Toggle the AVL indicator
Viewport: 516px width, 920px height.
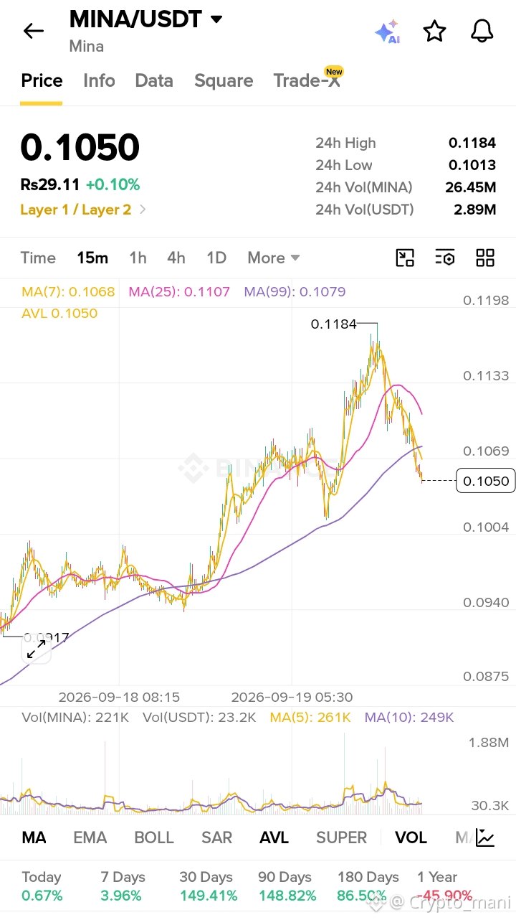point(274,837)
